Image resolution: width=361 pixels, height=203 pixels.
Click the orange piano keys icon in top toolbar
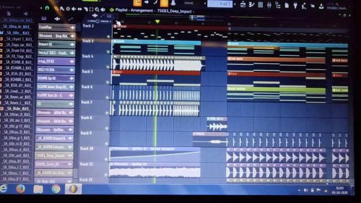point(137,2)
